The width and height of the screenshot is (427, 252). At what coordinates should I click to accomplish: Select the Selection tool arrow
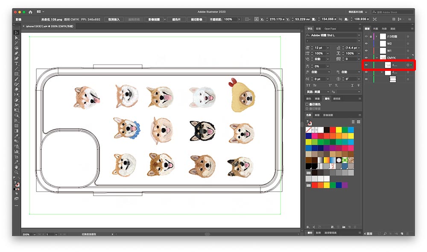point(16,32)
